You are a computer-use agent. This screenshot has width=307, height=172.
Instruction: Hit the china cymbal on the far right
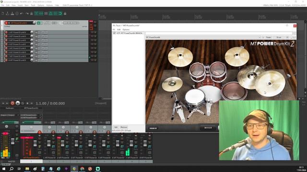tap(270, 83)
